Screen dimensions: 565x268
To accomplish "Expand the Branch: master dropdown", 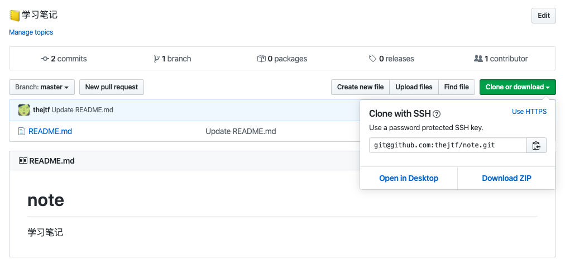I will [42, 87].
